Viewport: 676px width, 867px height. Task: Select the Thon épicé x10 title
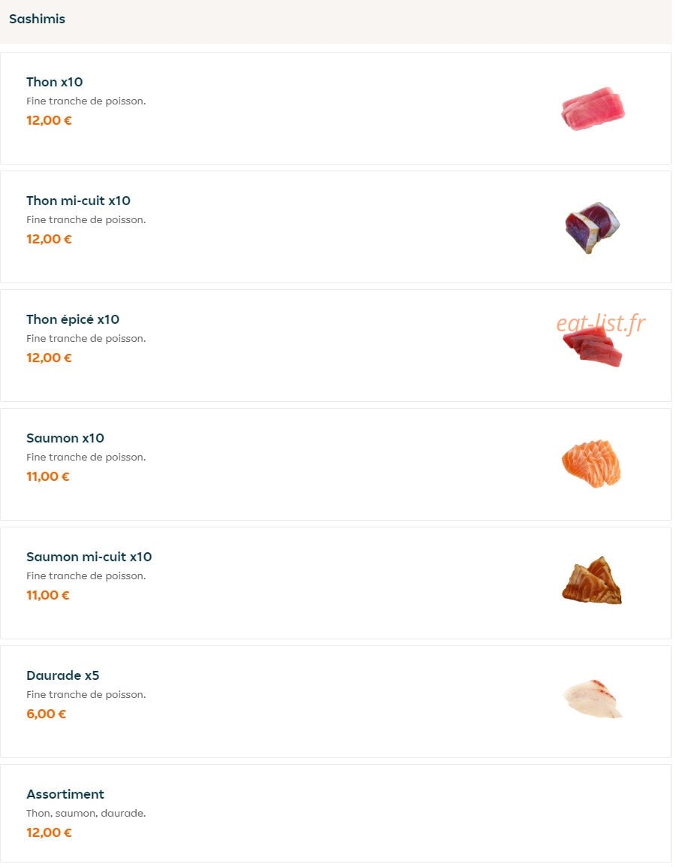[72, 319]
